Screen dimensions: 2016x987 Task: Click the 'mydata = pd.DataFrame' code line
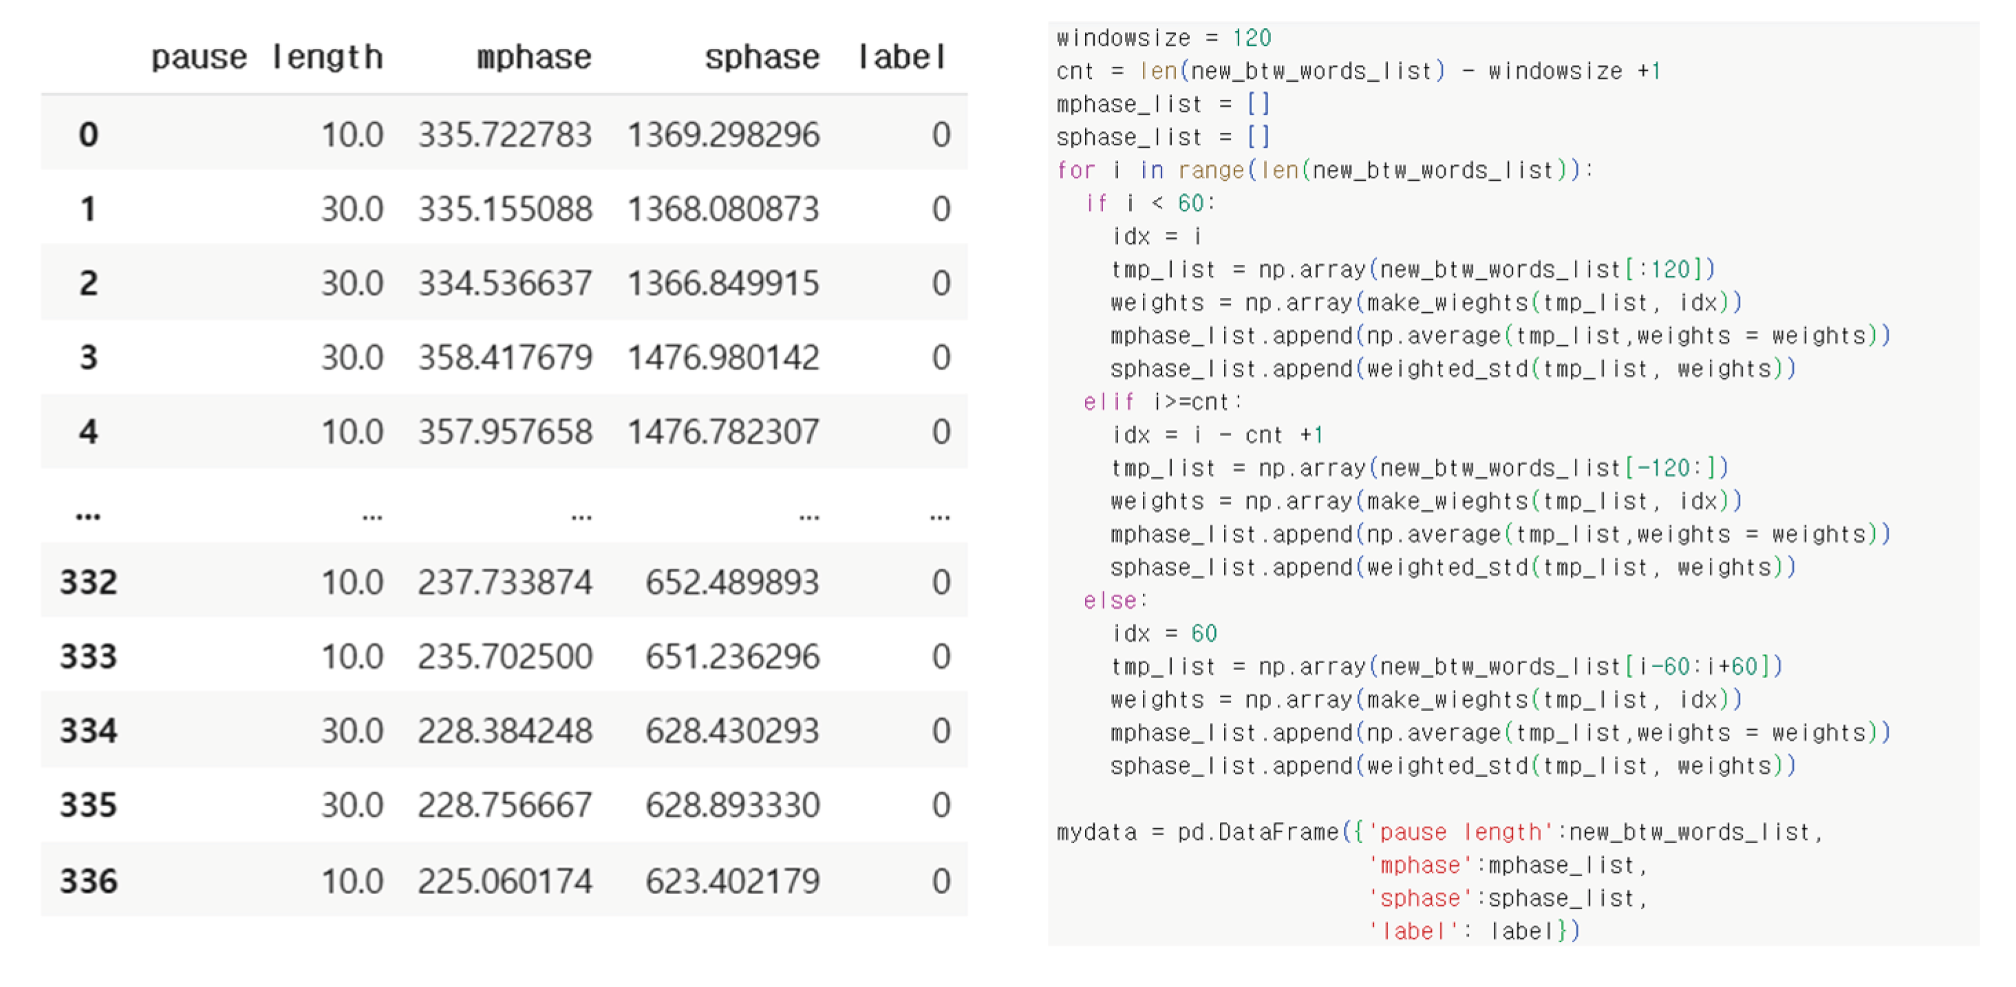tap(1440, 832)
